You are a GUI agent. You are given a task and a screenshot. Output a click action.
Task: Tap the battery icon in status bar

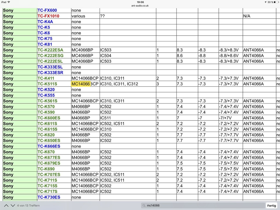[276, 2]
